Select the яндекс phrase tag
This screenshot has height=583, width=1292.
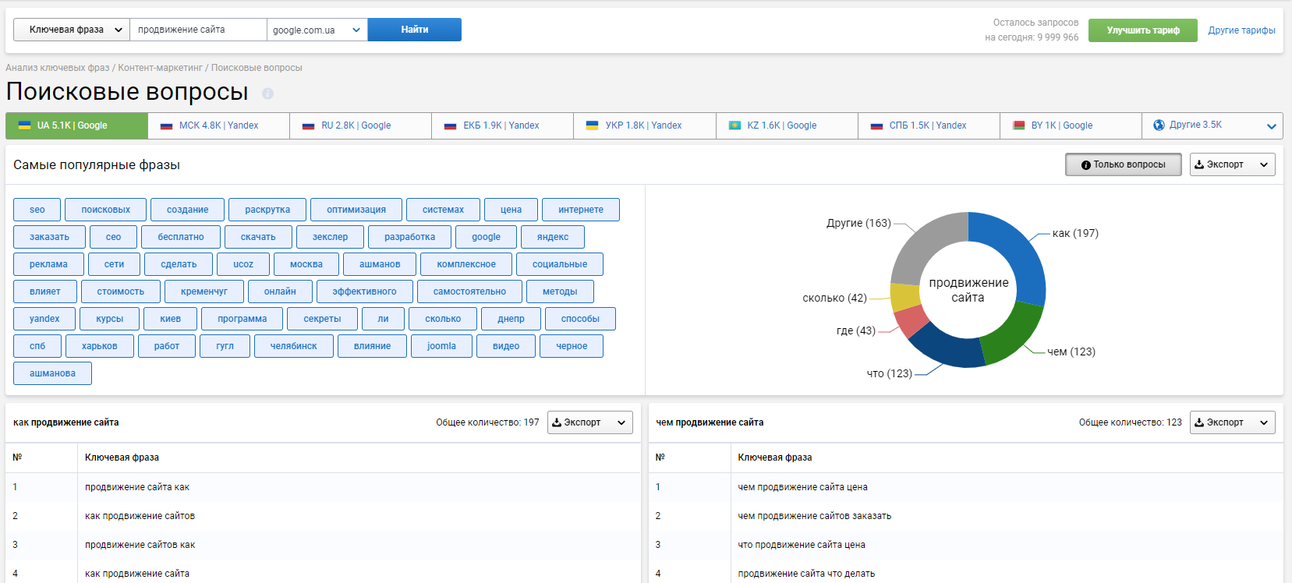[553, 237]
